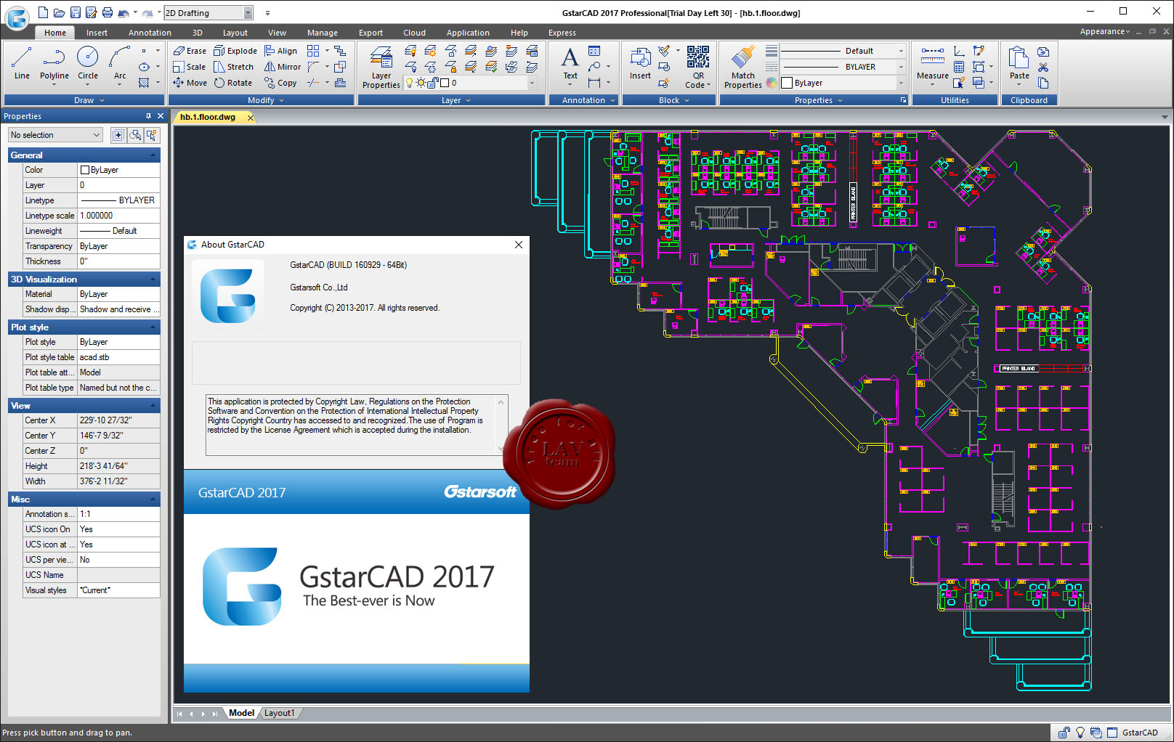This screenshot has height=742, width=1174.
Task: Click the Print icon in quick access
Action: (108, 12)
